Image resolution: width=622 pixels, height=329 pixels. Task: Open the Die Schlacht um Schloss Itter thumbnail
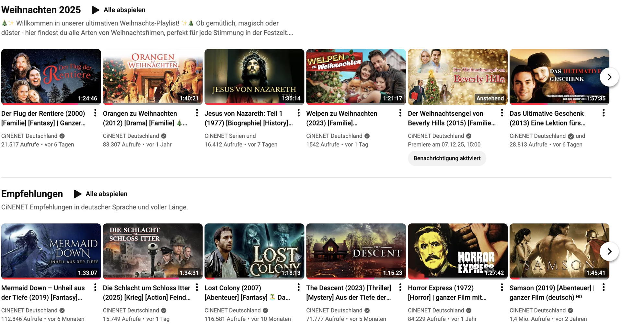point(153,251)
